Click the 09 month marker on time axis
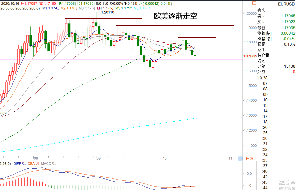Viewport: 295px width, 190px height. (99, 158)
